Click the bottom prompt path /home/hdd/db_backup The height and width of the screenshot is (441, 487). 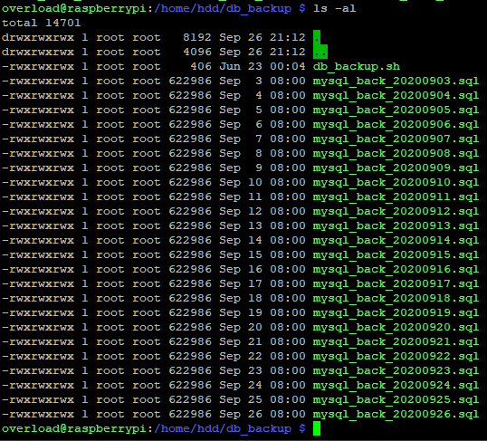tap(223, 429)
